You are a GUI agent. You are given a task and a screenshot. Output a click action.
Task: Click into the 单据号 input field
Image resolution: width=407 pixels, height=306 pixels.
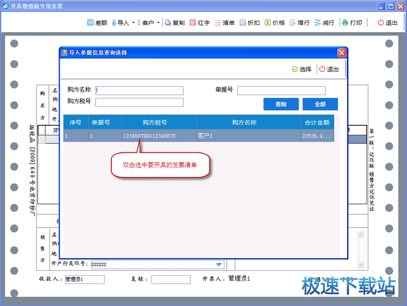point(281,90)
